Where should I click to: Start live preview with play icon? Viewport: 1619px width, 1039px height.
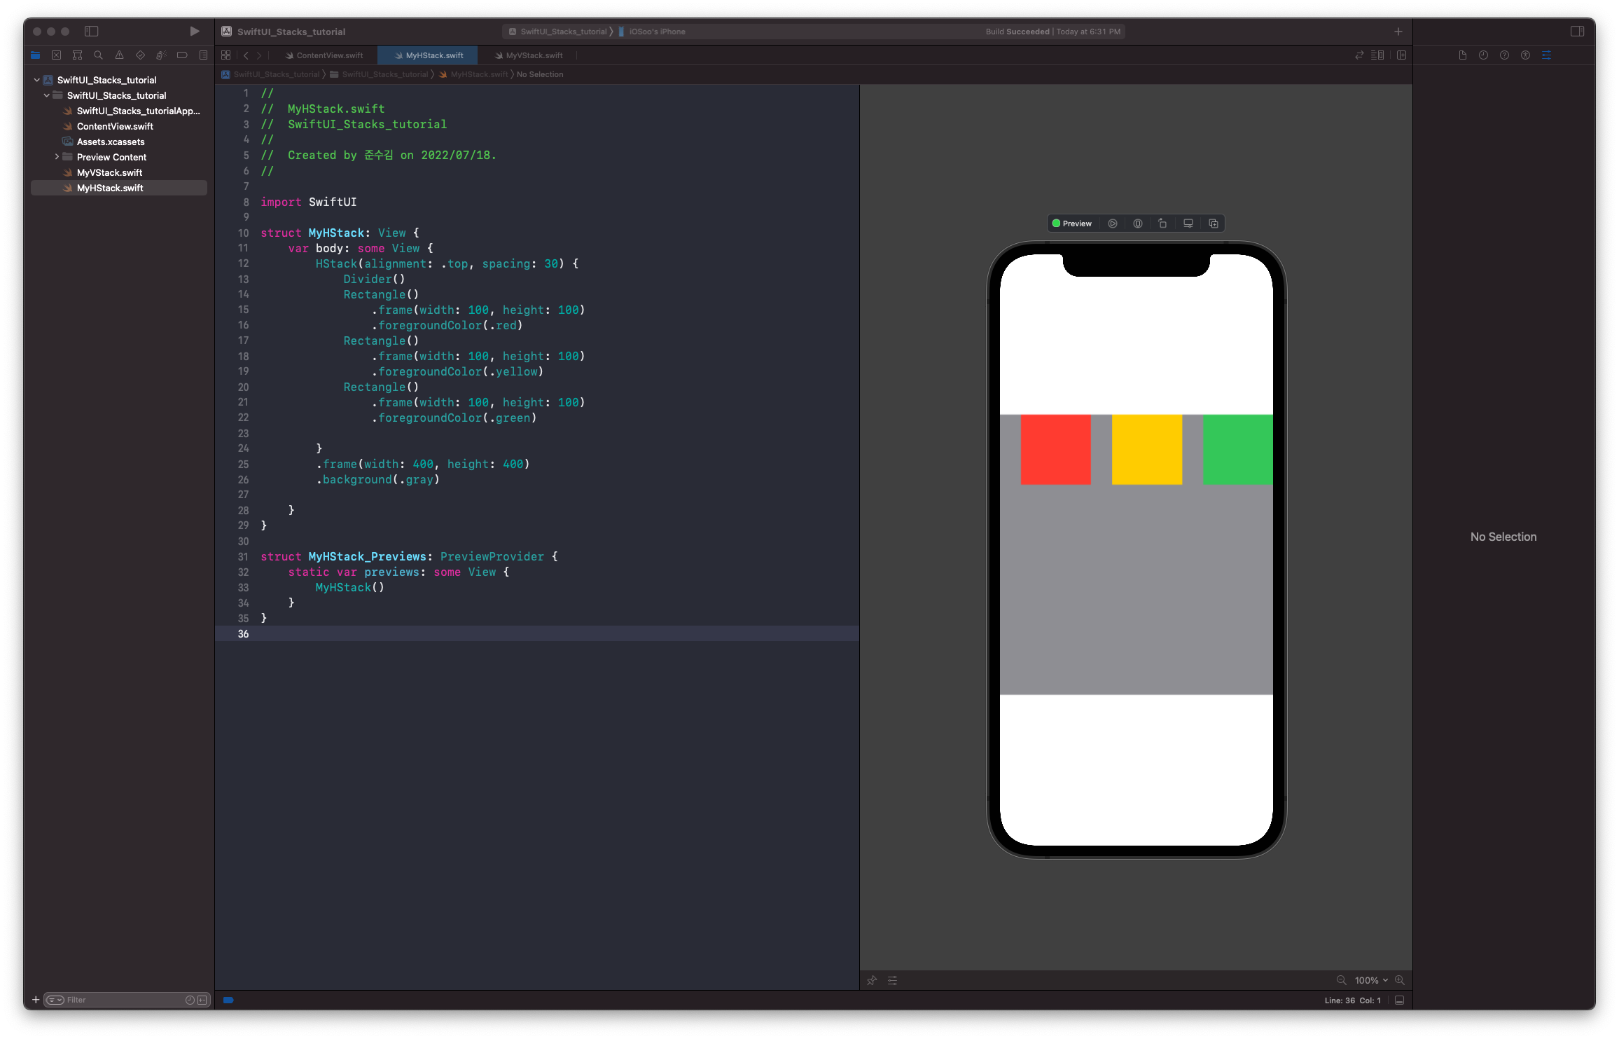1112,223
